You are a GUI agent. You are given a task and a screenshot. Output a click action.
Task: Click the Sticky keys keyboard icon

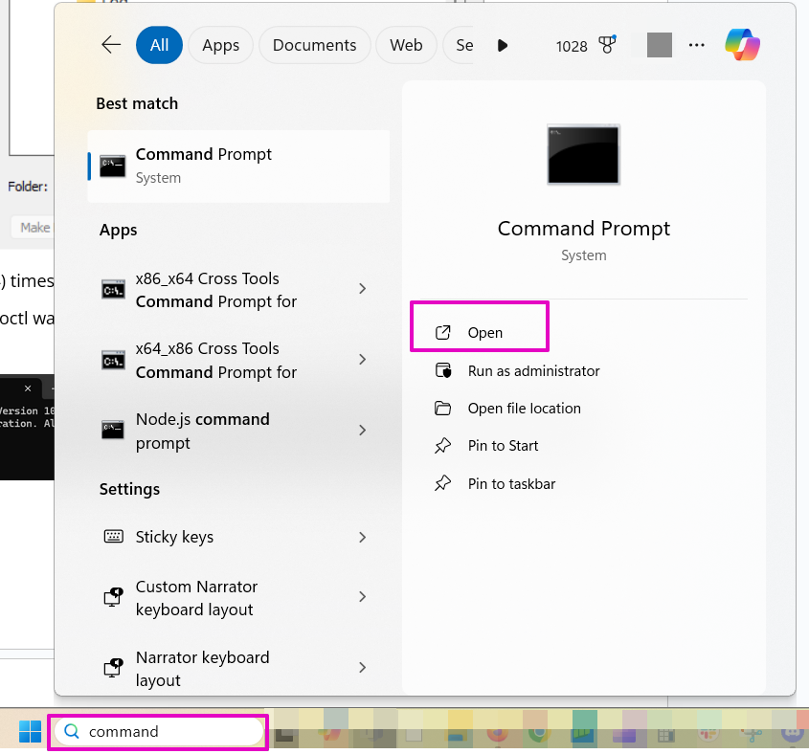coord(114,537)
